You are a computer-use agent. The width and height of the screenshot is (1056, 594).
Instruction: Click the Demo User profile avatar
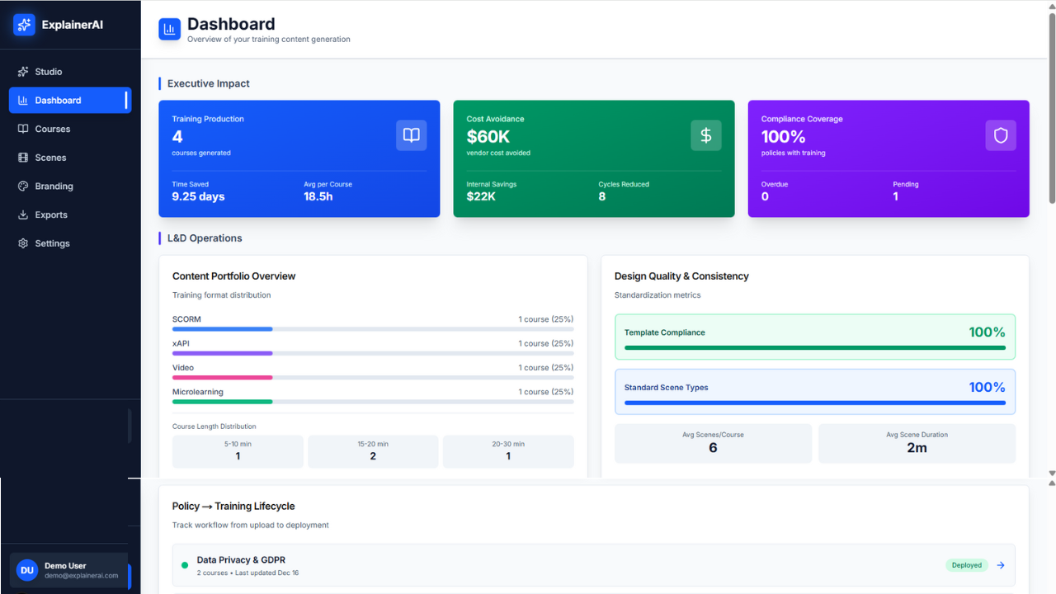[26, 570]
